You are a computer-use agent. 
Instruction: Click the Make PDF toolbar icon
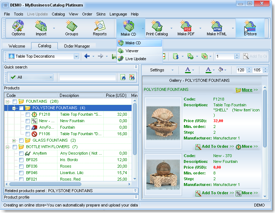[x=186, y=28]
